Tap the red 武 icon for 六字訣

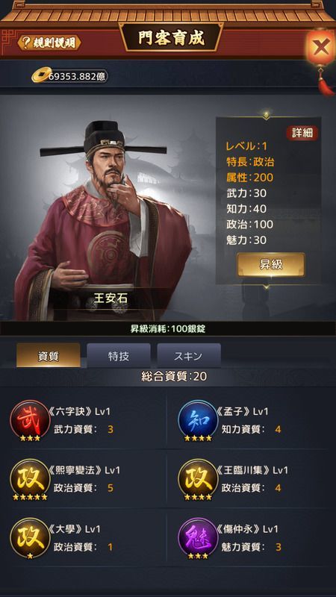point(30,420)
